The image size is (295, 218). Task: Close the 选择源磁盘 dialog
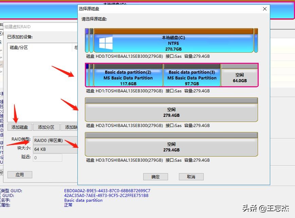(x=264, y=9)
